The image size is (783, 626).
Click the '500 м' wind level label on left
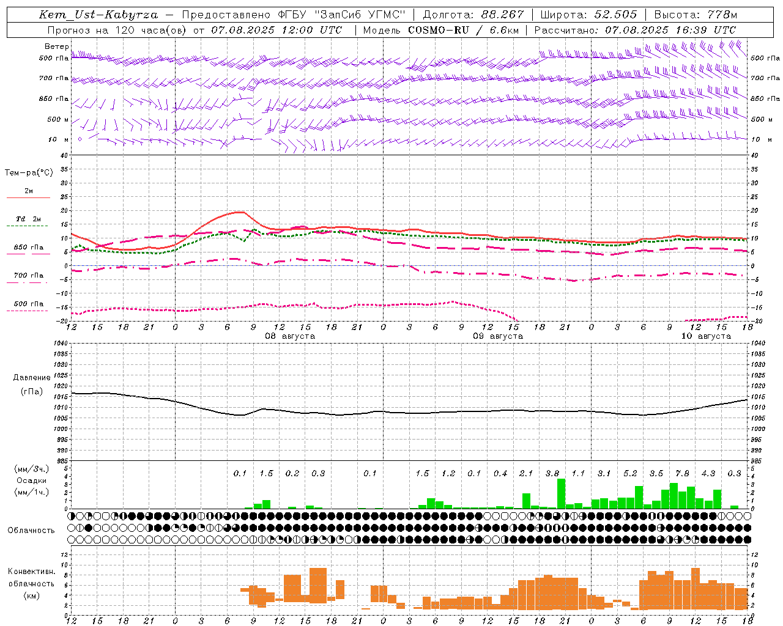(58, 120)
